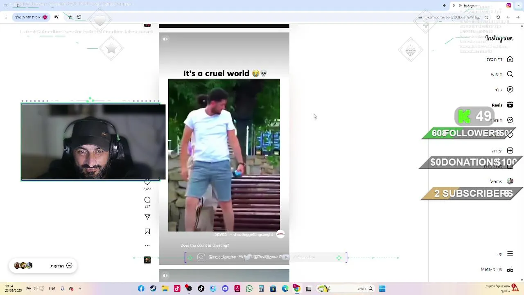Open comments on the reel
This screenshot has height=295, width=524.
[x=147, y=200]
